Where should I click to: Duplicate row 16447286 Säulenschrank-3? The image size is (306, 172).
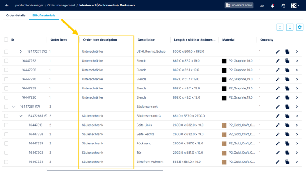tap(287, 116)
